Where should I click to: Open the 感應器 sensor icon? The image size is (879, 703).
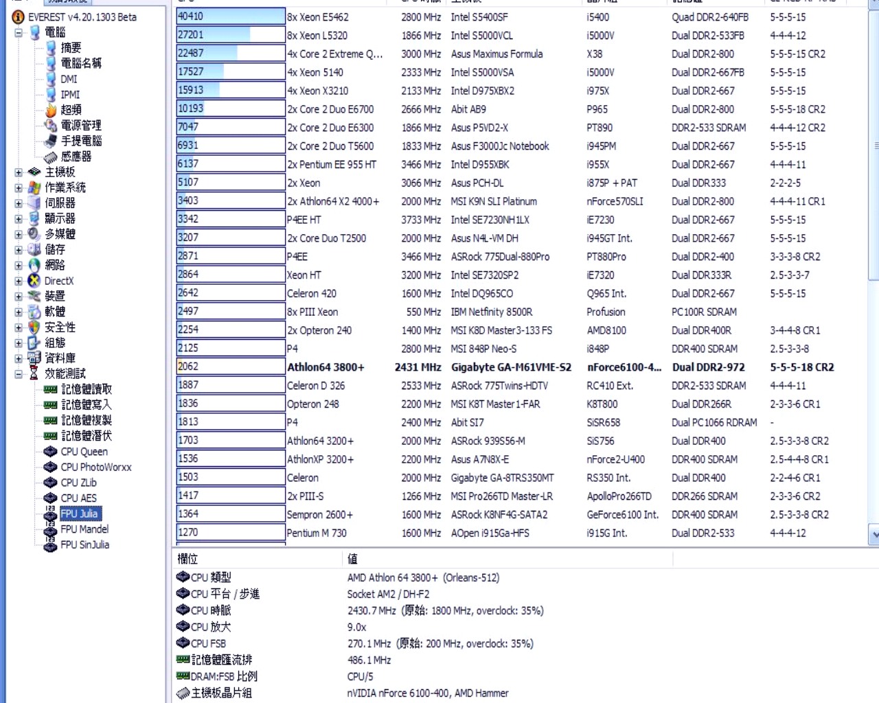(51, 157)
